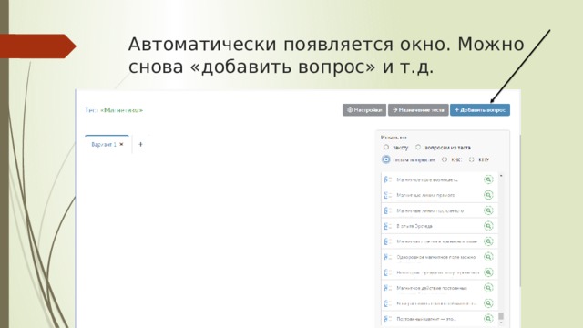Select the «вопросам из теста» radio button

point(418,148)
